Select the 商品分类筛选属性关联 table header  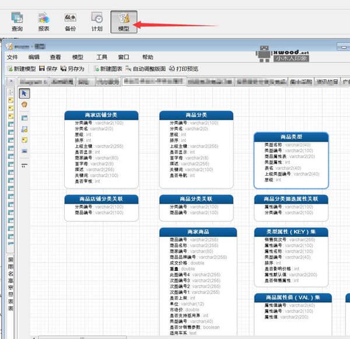tap(291, 199)
